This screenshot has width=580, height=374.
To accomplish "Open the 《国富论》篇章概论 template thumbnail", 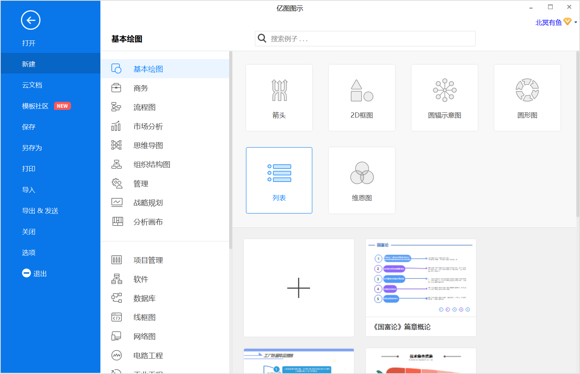I will coord(421,279).
